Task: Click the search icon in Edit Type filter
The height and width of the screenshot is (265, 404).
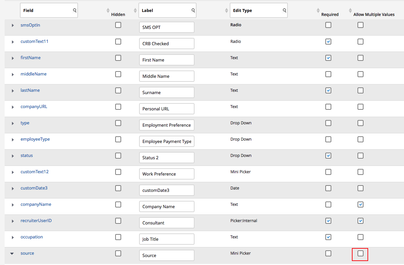Action: pyautogui.click(x=284, y=11)
